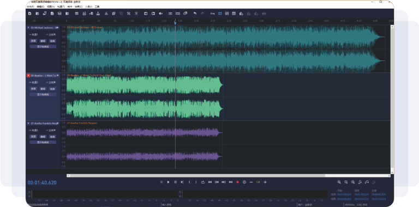This screenshot has width=419, height=207.
Task: Open 立体声 output selector on Aretha Franklin track
Action: coord(51,130)
